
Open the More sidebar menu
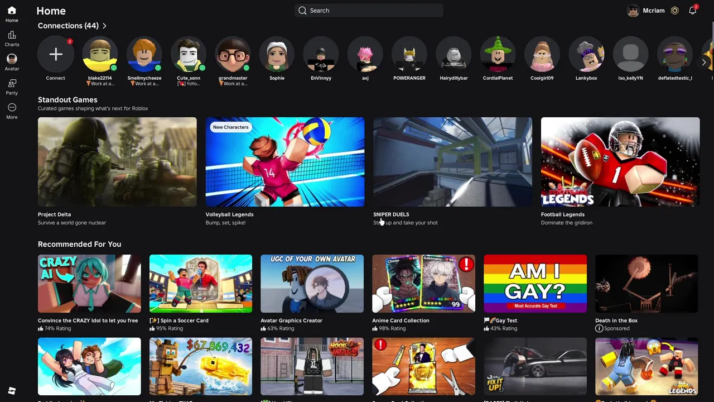pyautogui.click(x=12, y=107)
